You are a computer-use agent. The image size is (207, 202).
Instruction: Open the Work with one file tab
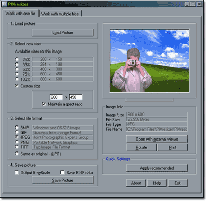coord(20,14)
